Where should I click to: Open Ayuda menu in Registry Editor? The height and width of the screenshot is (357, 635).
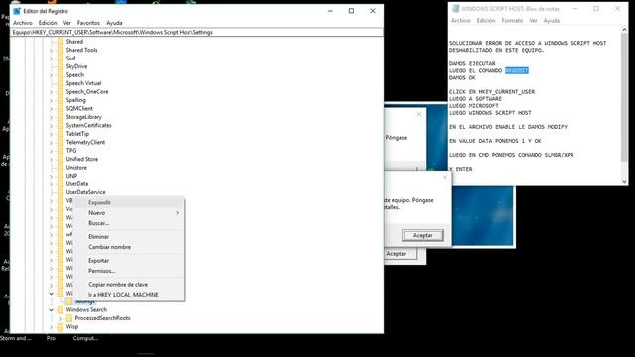coord(114,23)
